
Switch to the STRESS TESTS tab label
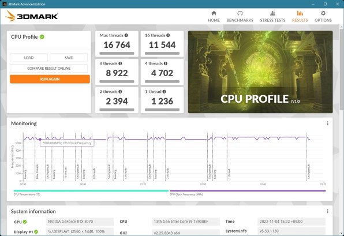pyautogui.click(x=272, y=20)
